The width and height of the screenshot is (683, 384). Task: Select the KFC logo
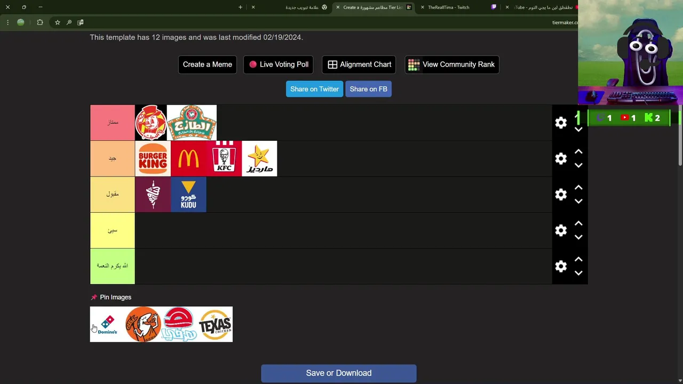[224, 158]
